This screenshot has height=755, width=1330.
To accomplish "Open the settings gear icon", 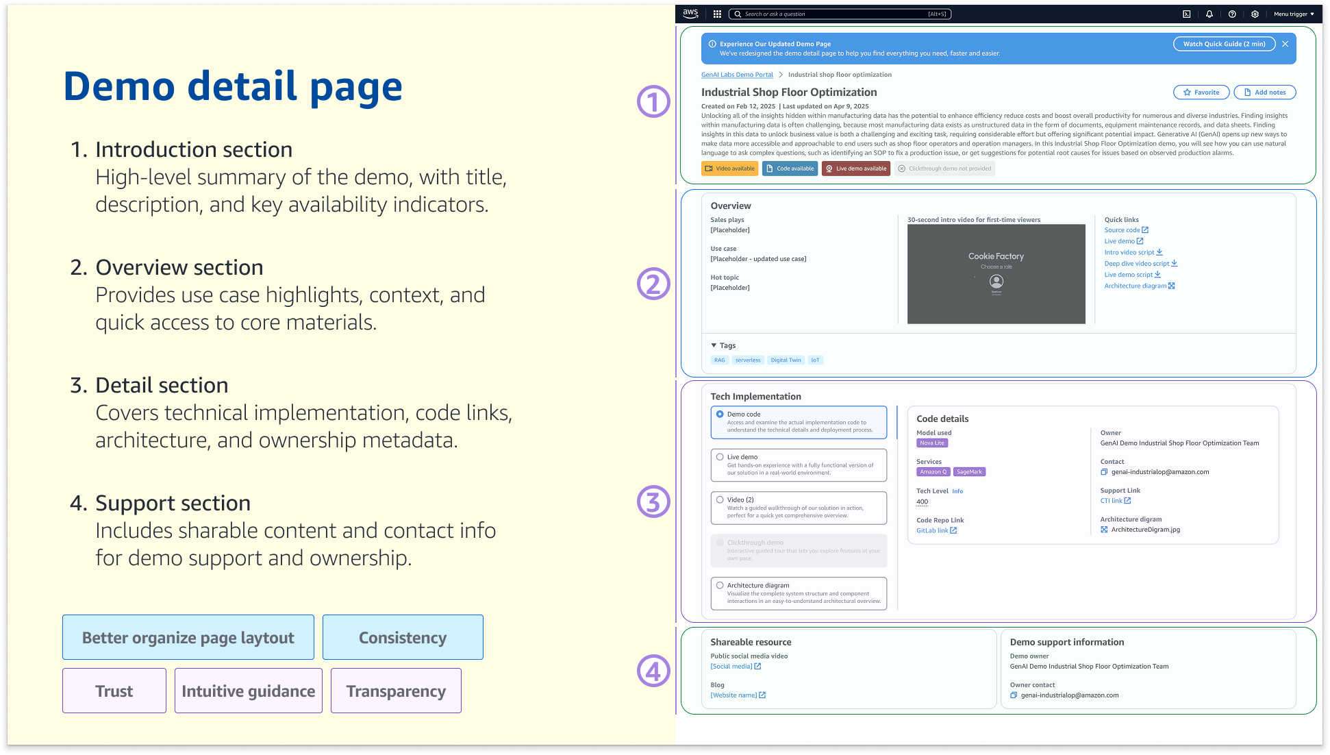I will click(x=1255, y=14).
